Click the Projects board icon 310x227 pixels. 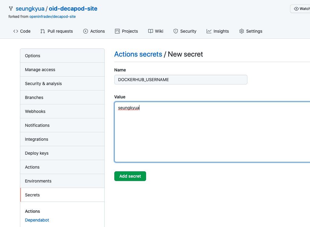coord(117,31)
